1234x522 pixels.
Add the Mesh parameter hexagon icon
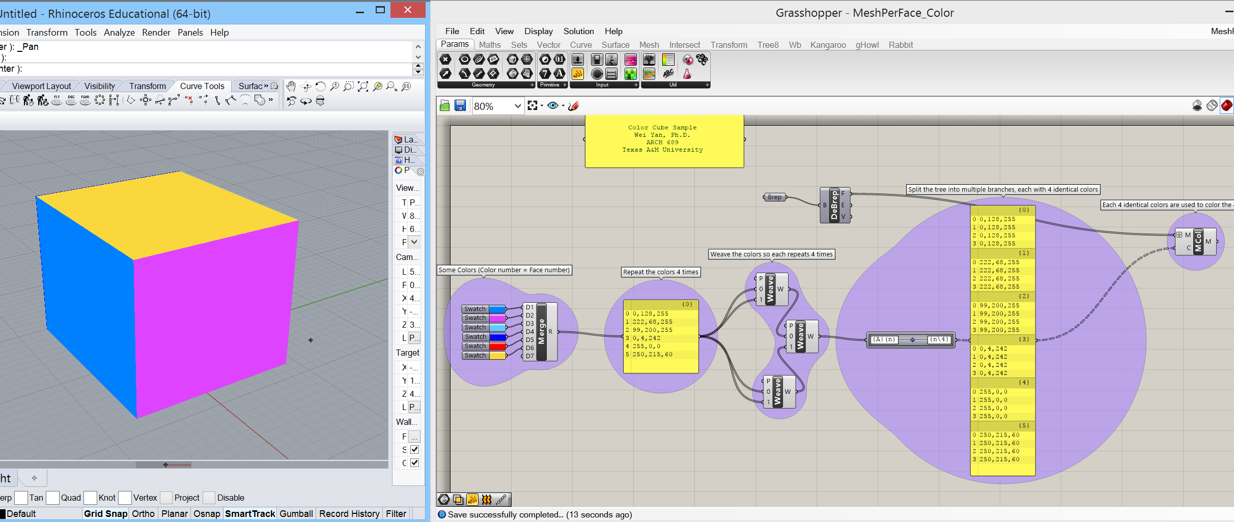pos(527,60)
